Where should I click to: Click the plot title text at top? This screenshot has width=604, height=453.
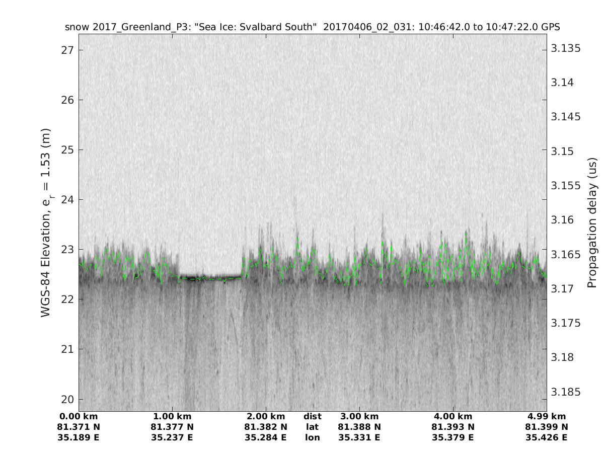312,27
